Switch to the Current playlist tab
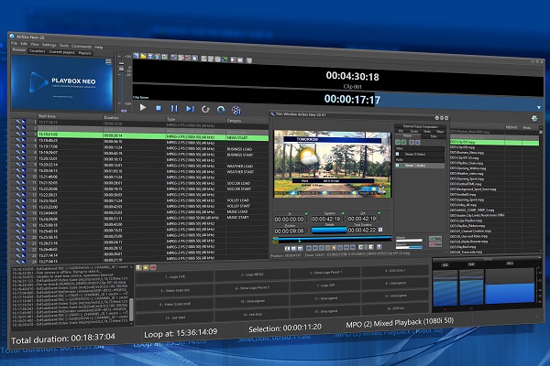 coord(61,52)
